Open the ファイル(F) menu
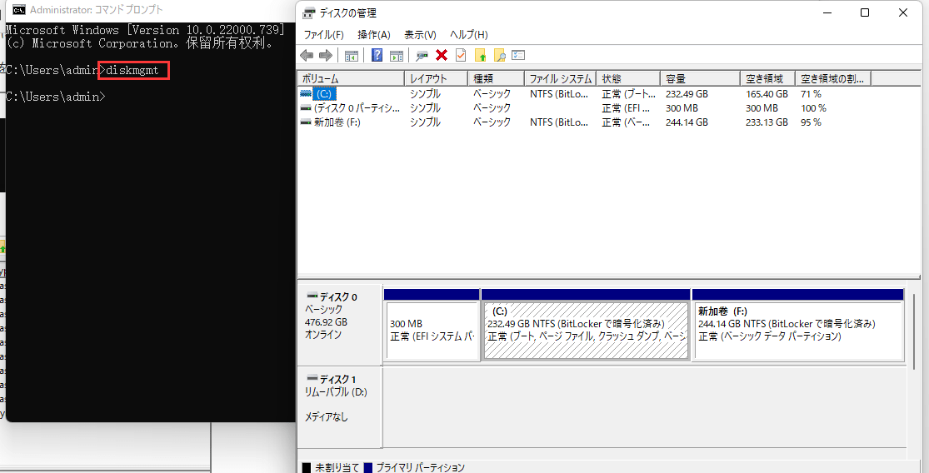Screen dimensions: 929x473 323,35
